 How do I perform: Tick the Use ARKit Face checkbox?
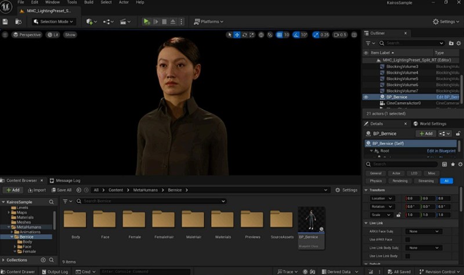[408, 240]
